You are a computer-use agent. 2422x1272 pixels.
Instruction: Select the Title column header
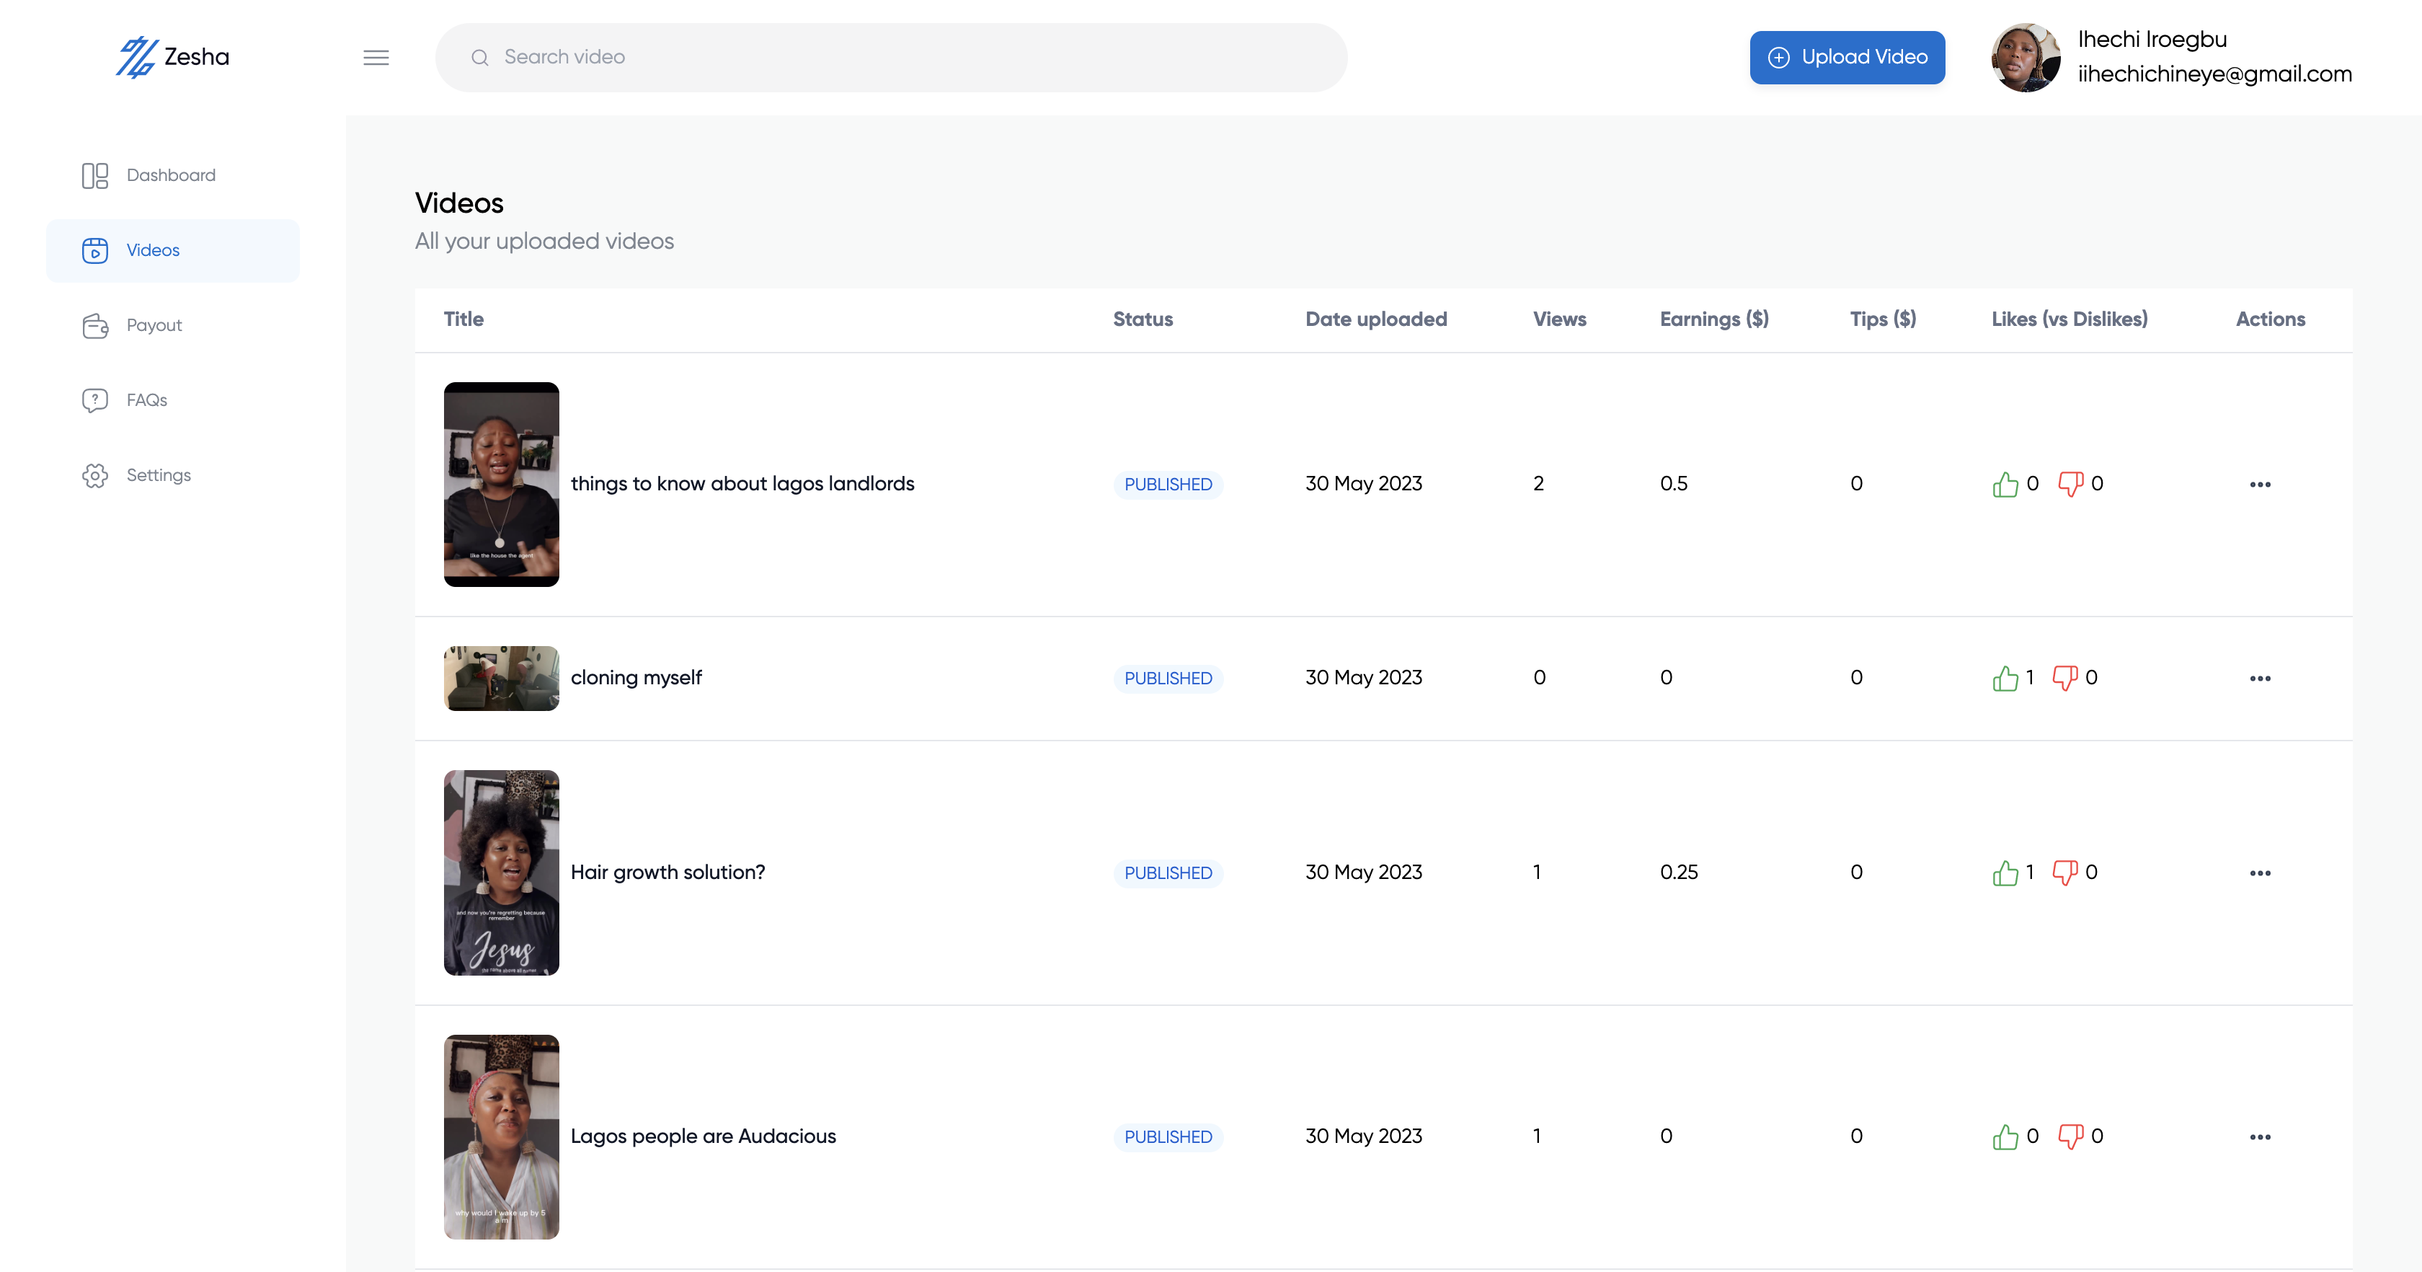point(463,319)
